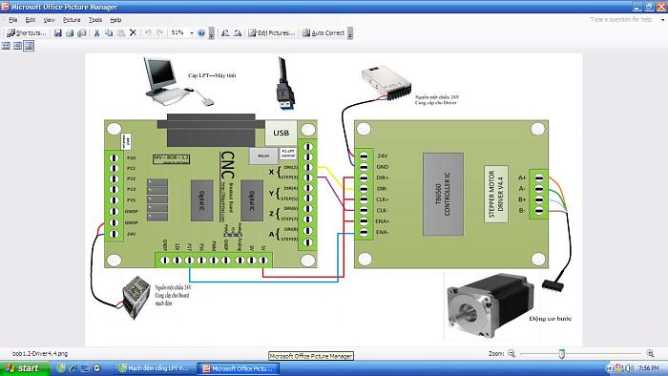The height and width of the screenshot is (376, 668).
Task: Click the volume speaker tray icon
Action: pos(629,368)
